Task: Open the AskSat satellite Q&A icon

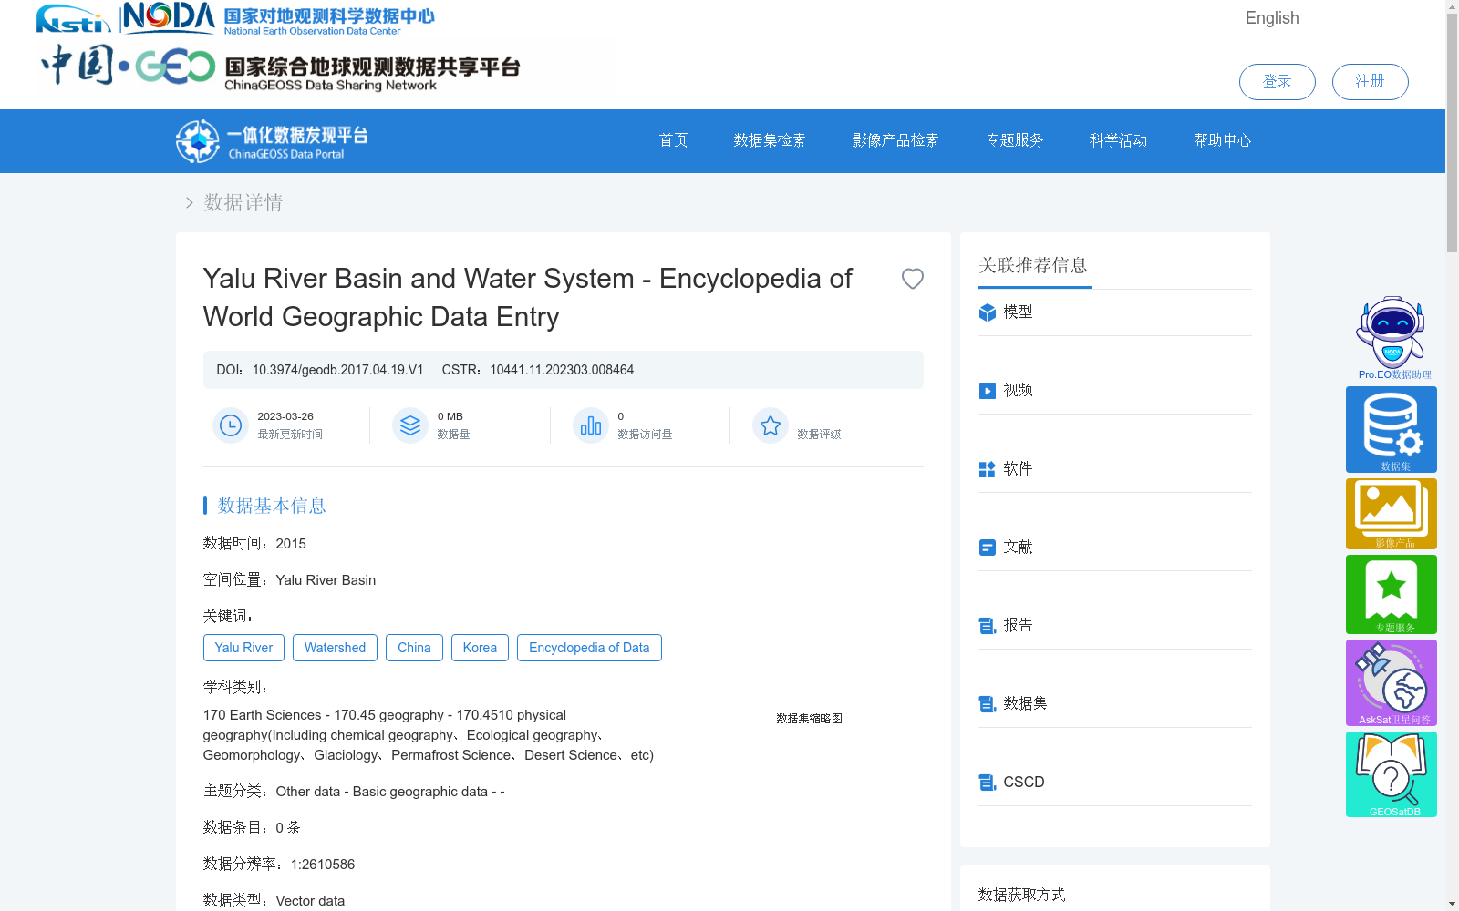Action: [1392, 683]
